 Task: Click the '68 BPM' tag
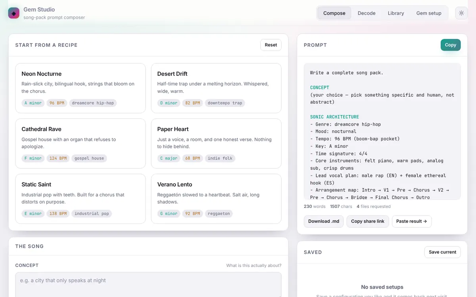[192, 158]
